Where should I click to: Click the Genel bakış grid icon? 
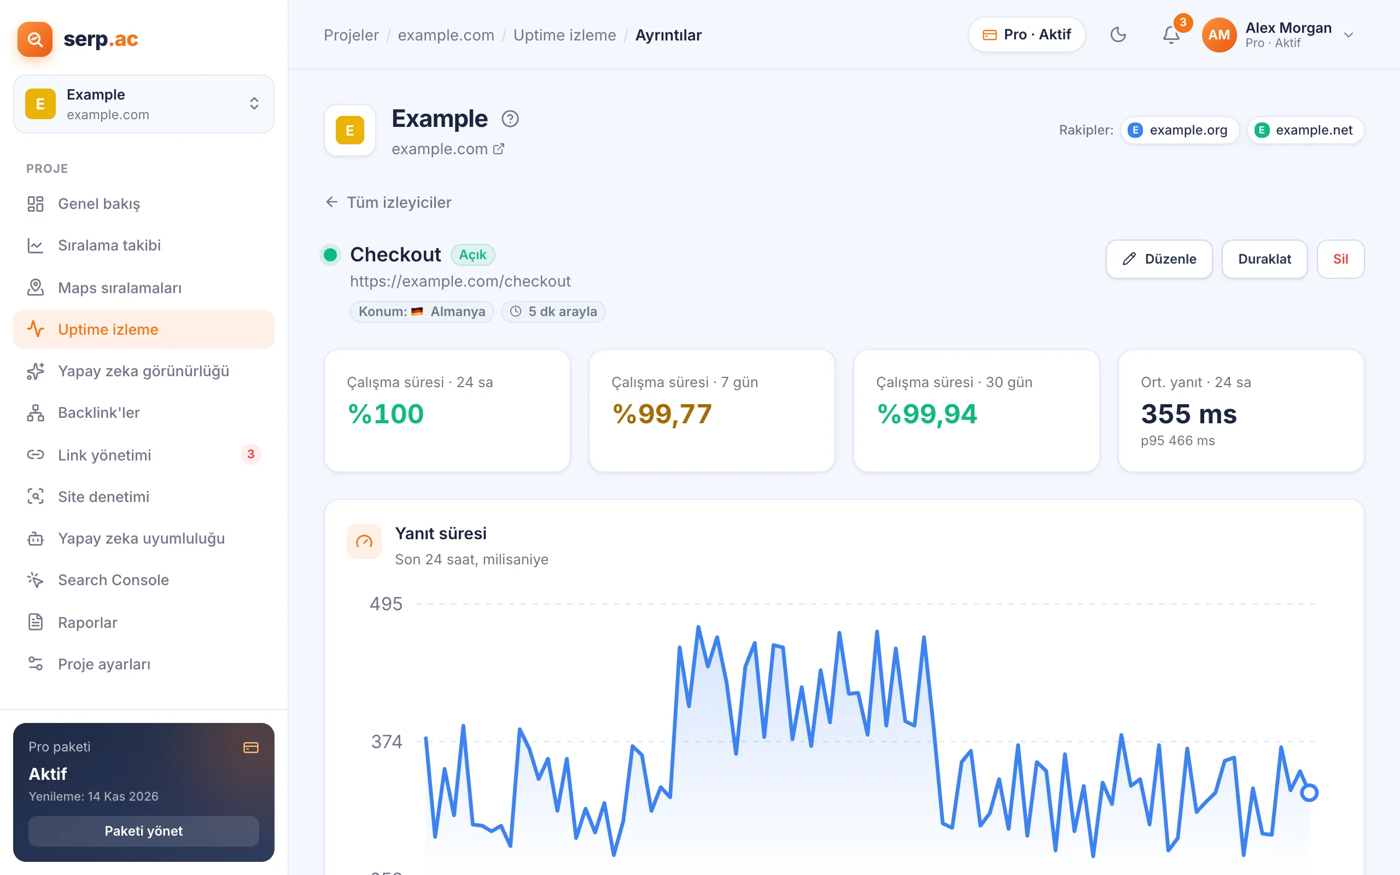36,203
